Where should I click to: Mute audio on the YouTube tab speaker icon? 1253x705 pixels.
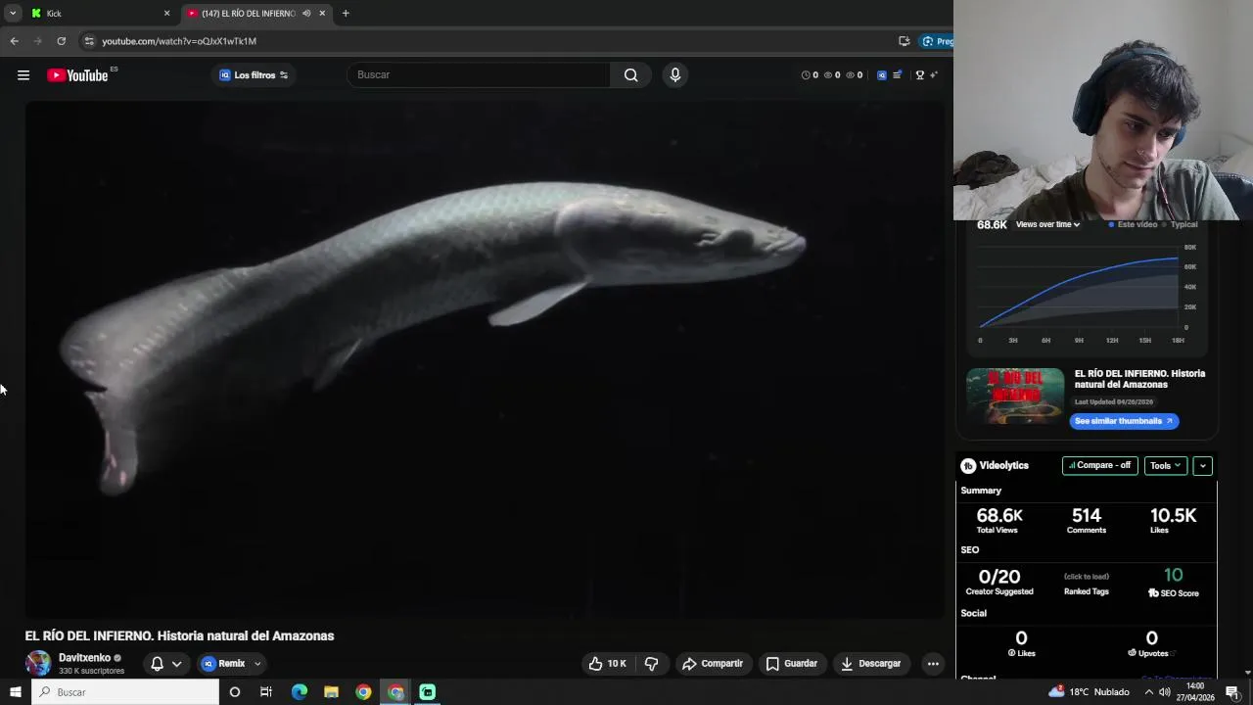(306, 14)
